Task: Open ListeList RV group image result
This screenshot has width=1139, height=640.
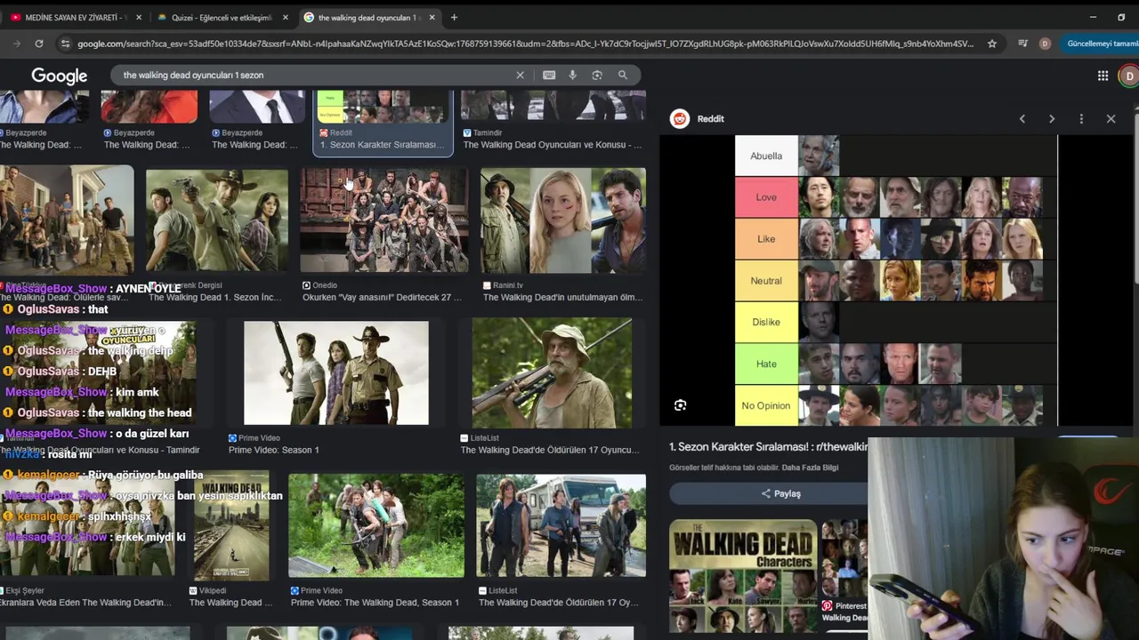Action: click(561, 525)
